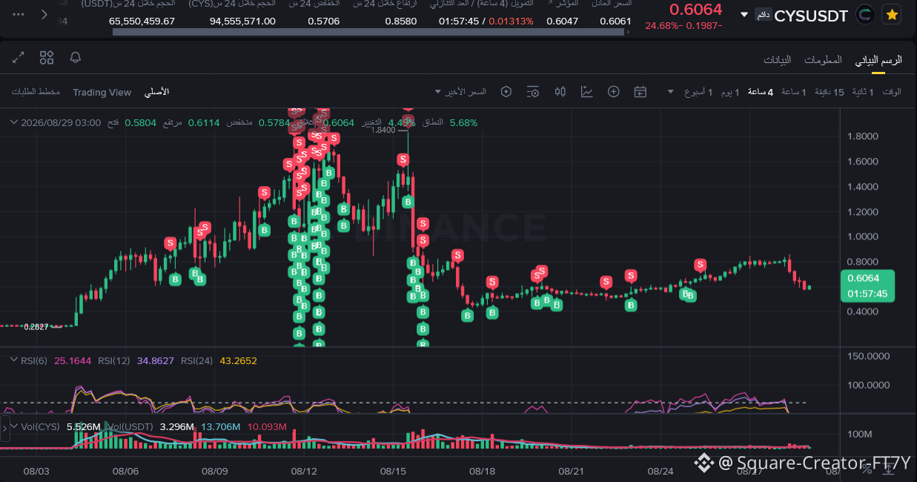This screenshot has width=917, height=482.
Task: Click the go-to-date calendar icon
Action: (640, 92)
